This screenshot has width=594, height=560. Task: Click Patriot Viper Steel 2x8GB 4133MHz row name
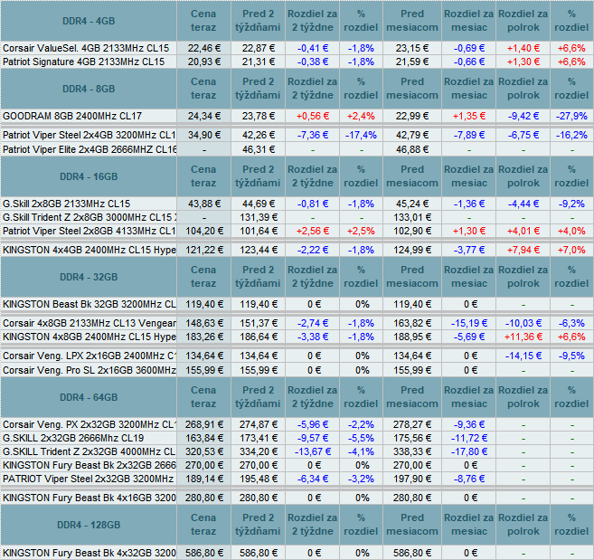click(89, 231)
